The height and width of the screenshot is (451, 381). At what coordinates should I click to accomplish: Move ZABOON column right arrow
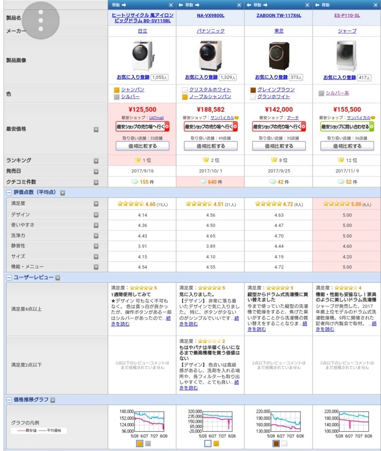(x=265, y=5)
